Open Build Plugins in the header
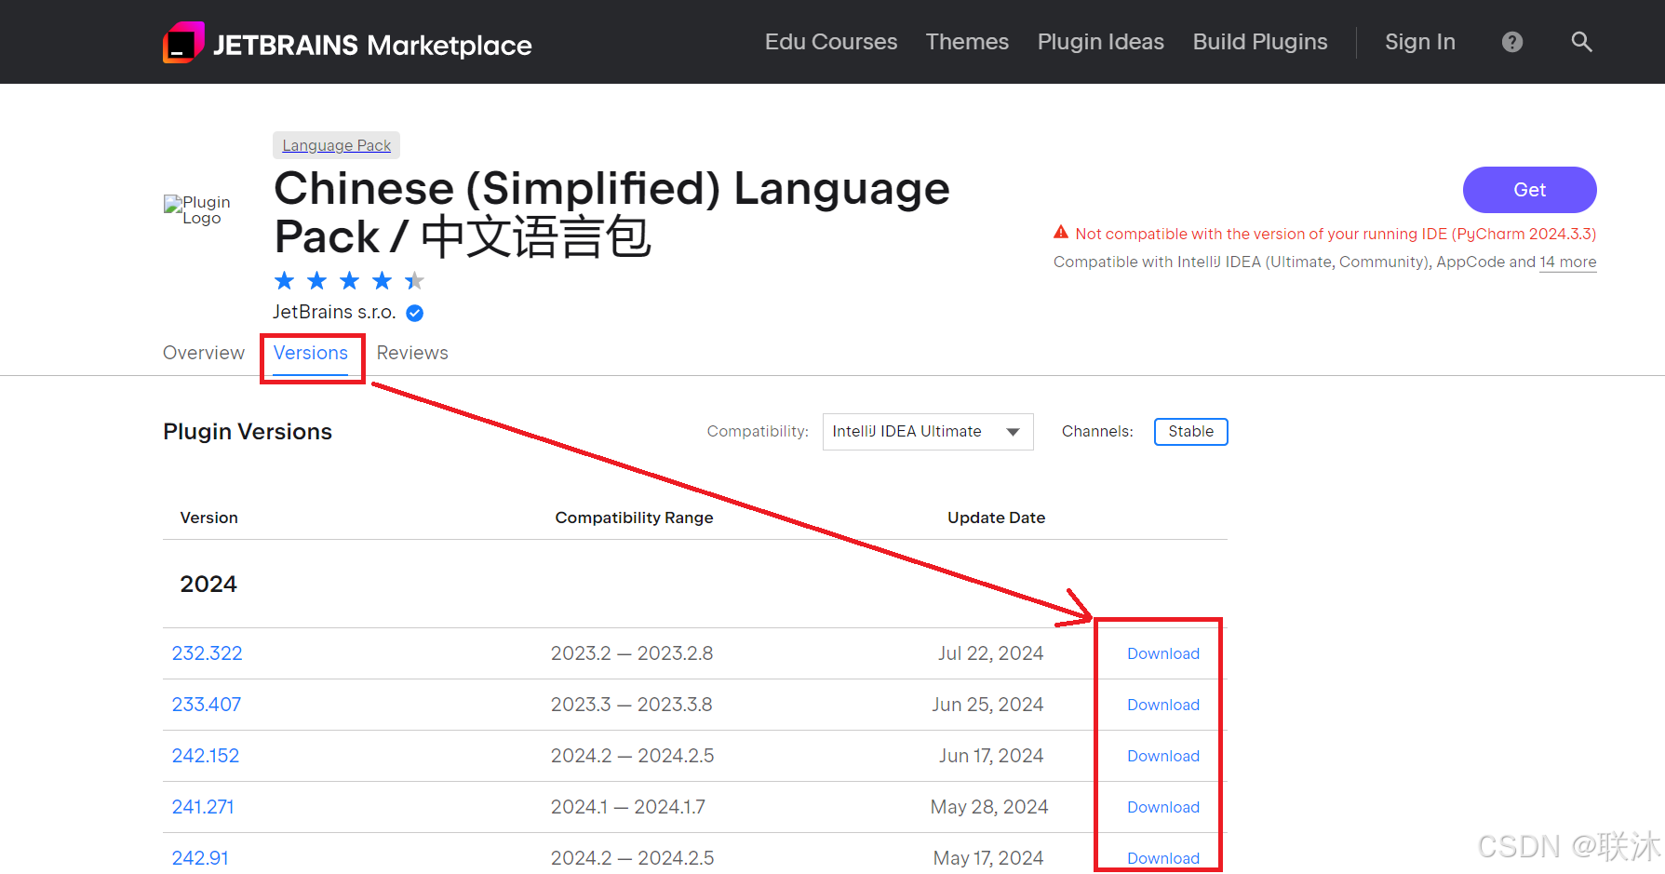The image size is (1665, 874). click(1260, 42)
